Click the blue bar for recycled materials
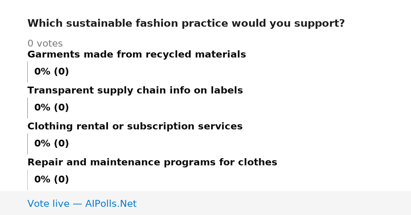Screen dimensions: 411x215 [28, 72]
